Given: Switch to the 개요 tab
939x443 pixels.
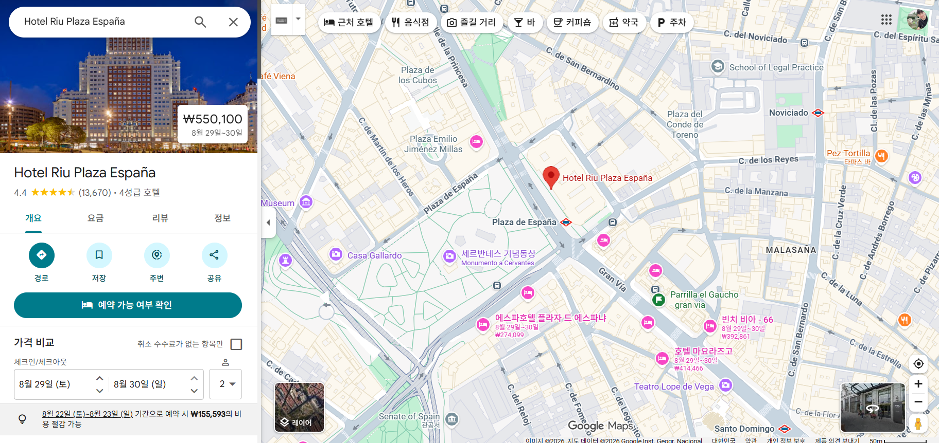Looking at the screenshot, I should (33, 218).
